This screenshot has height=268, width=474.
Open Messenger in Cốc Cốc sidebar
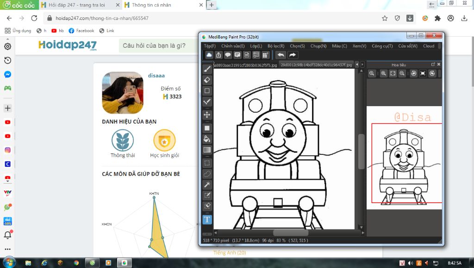click(x=7, y=75)
